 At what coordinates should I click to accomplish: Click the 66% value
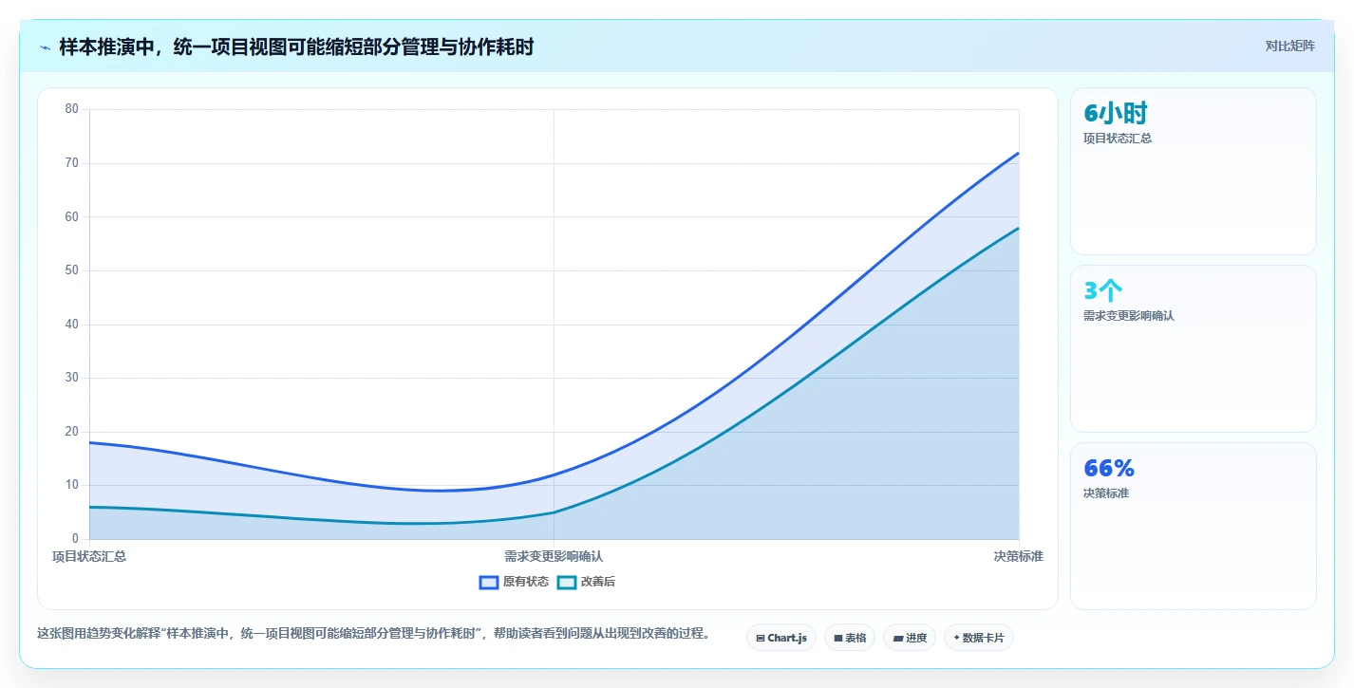pyautogui.click(x=1109, y=469)
